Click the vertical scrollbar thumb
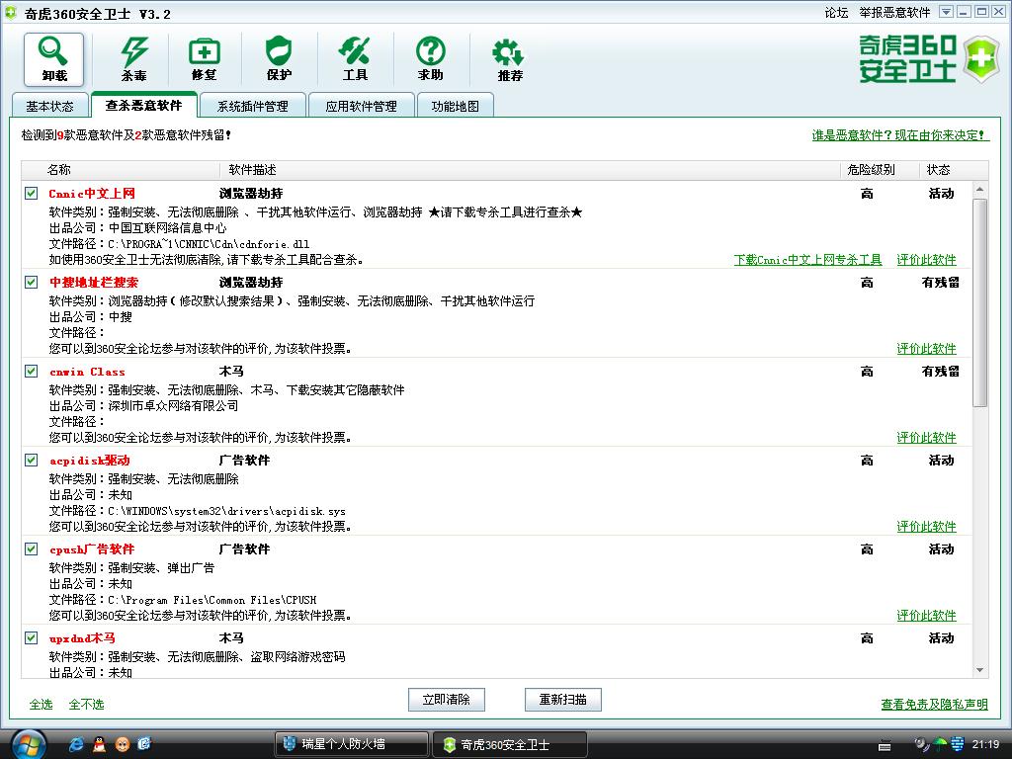 pos(979,303)
